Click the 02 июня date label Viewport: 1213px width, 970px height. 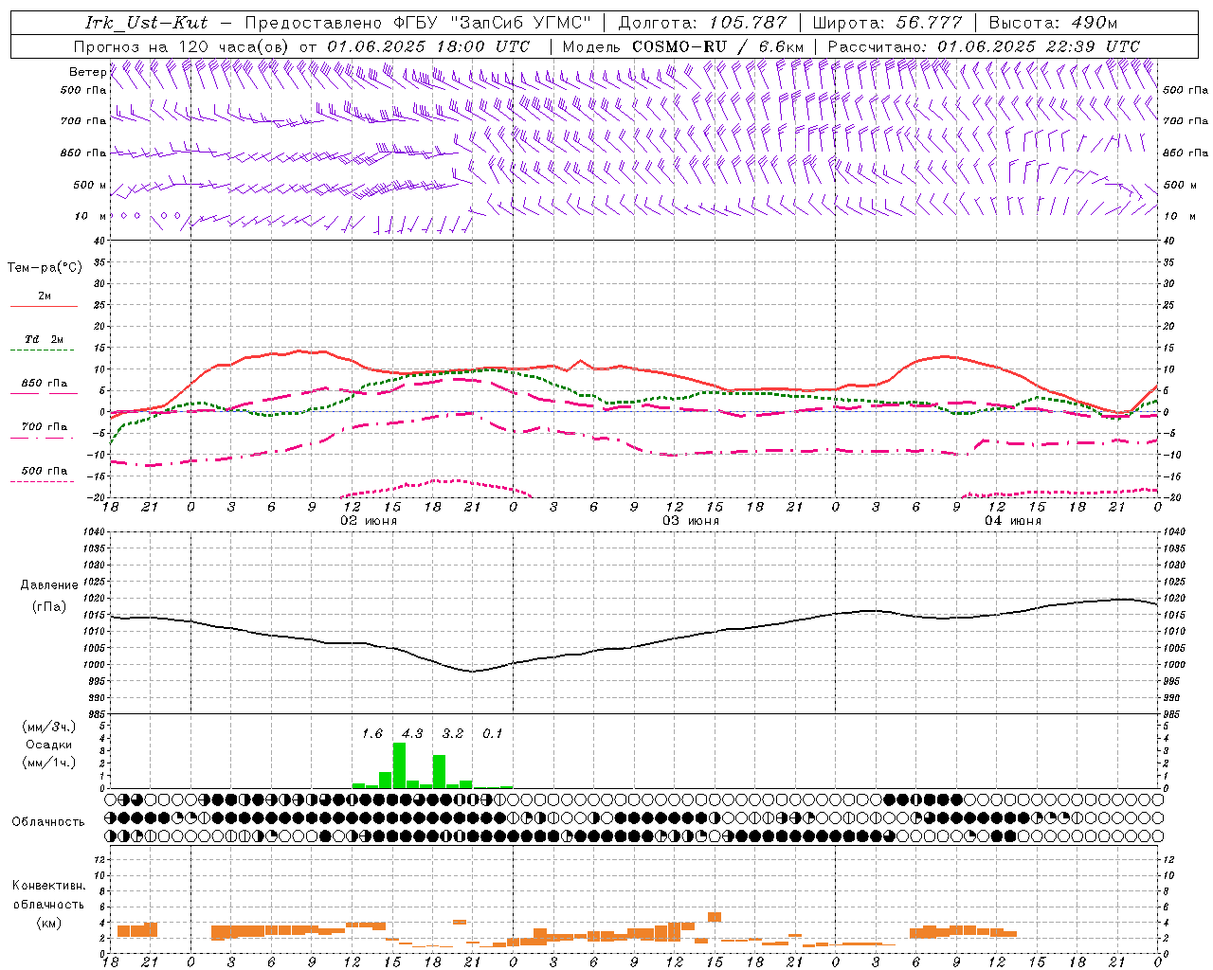pos(370,520)
